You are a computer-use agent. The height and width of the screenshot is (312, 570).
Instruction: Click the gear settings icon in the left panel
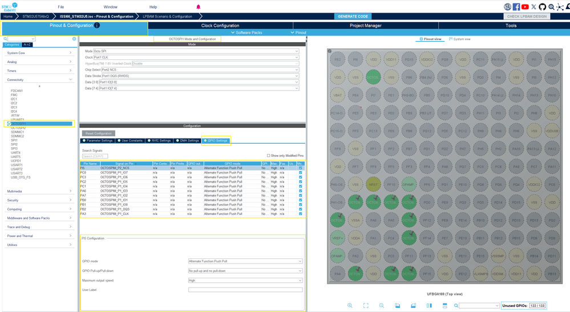[74, 38]
